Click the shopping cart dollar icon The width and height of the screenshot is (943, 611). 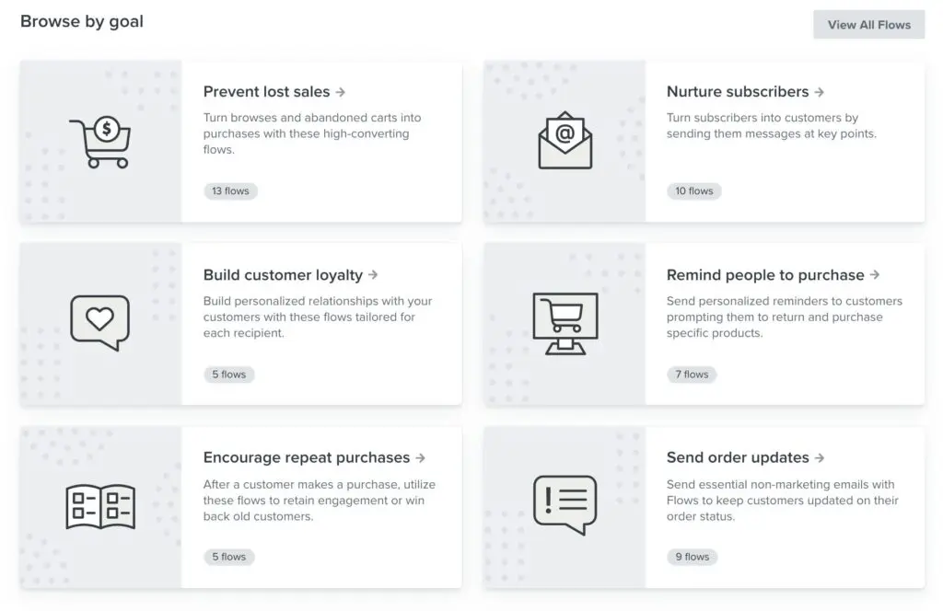pyautogui.click(x=100, y=143)
